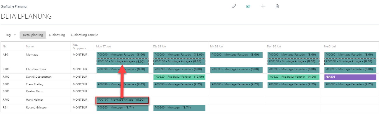
Task: Select Christian China's Friday P00090 bar
Action: pos(350,70)
